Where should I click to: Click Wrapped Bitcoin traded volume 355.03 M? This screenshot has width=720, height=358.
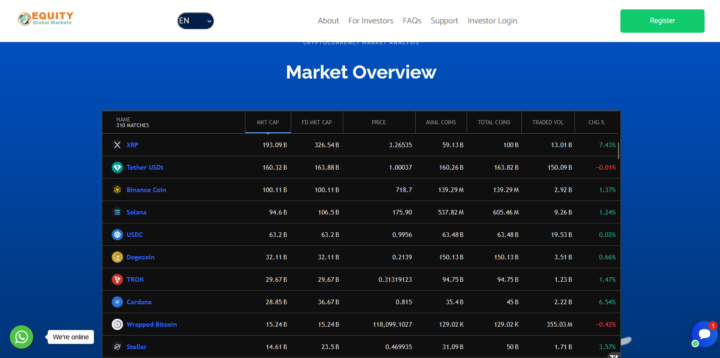[x=559, y=324]
